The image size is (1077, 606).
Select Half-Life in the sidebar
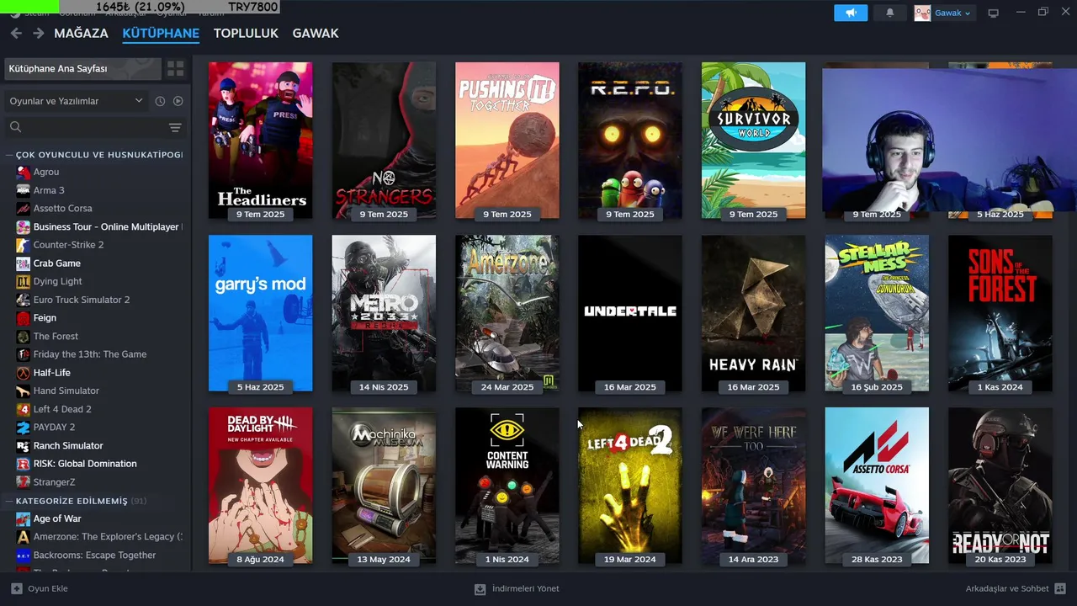pyautogui.click(x=52, y=373)
